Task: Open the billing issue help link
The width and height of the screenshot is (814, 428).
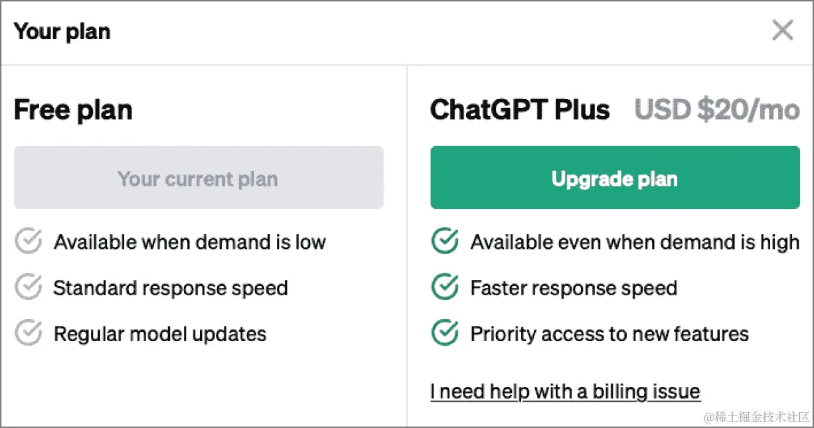Action: 565,391
